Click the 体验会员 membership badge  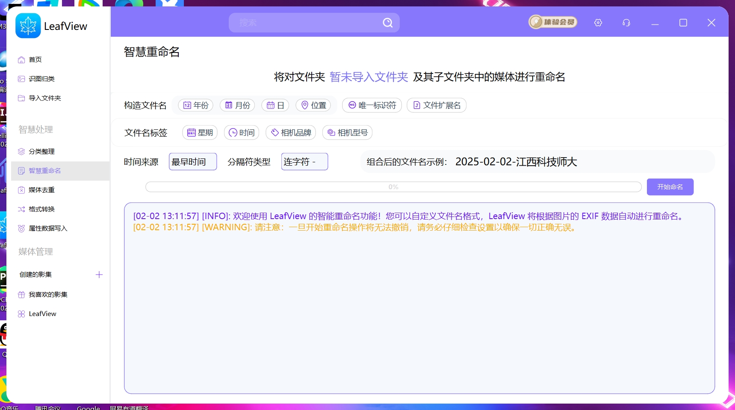553,22
